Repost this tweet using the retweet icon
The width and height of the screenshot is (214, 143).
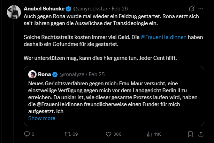pos(67,134)
